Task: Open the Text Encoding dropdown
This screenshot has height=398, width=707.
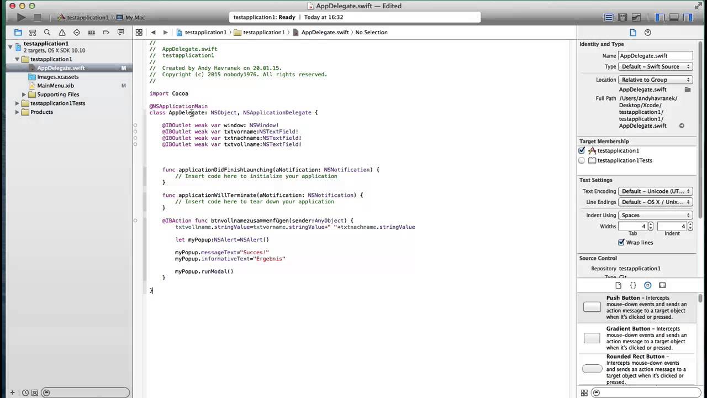Action: point(655,191)
